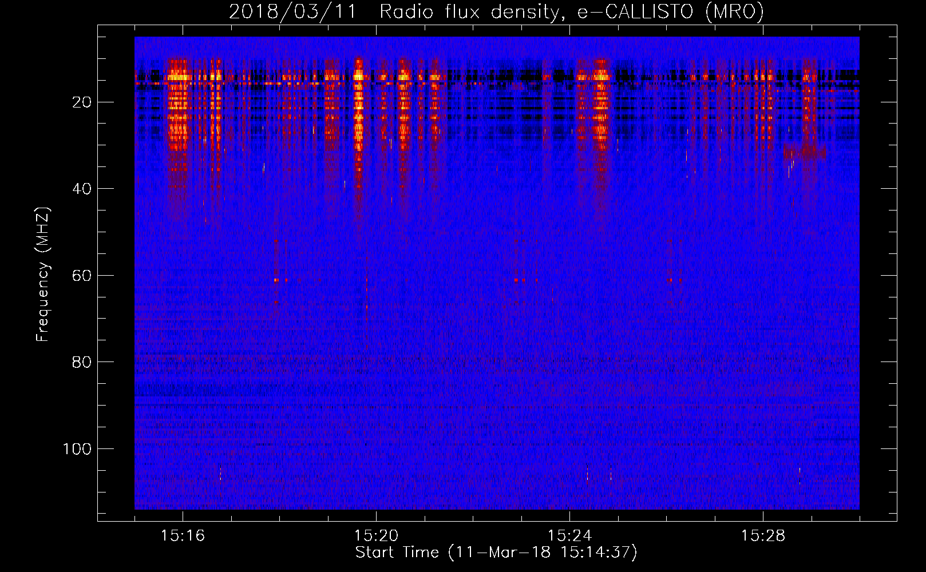The height and width of the screenshot is (572, 926).
Task: Click the 'Start Time (11-Mar-18 15:14:37)' label
Action: 496,553
